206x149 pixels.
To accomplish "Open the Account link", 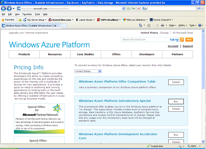I will click(173, 46).
